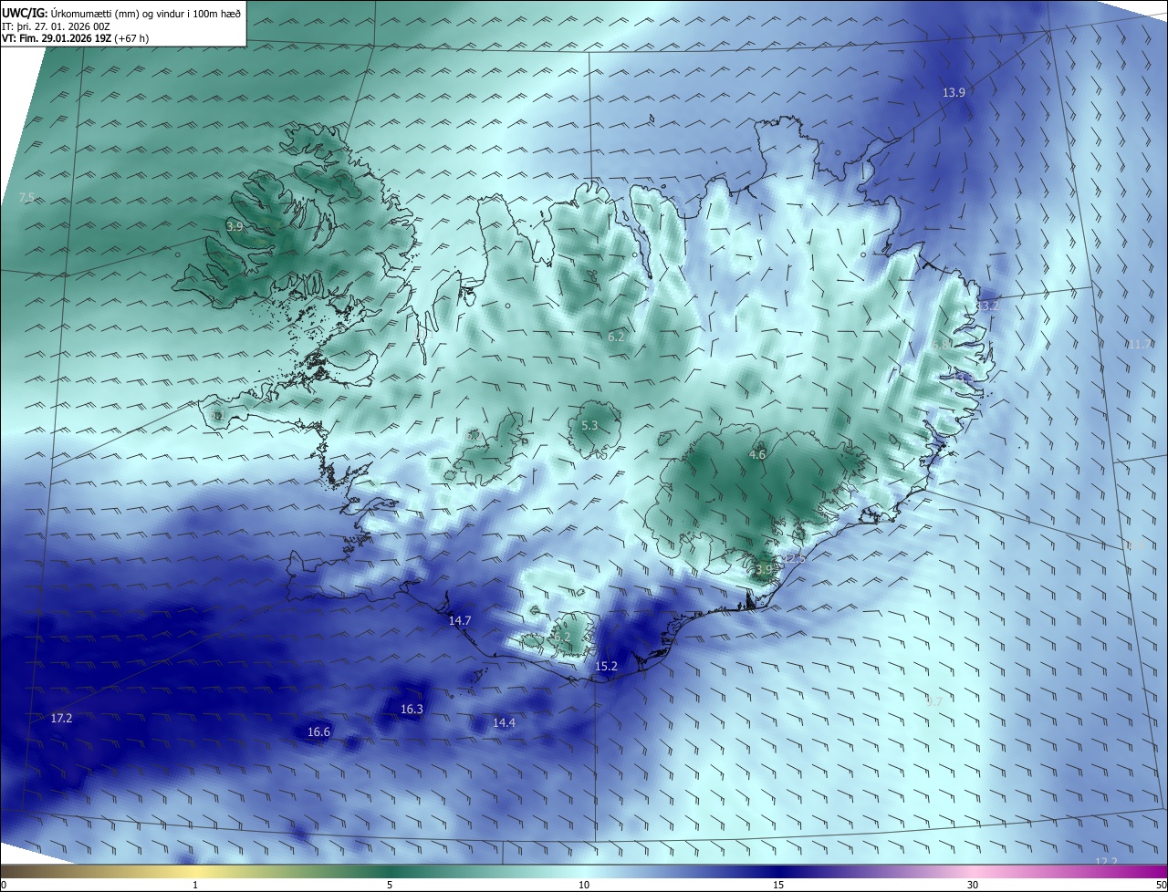Click the UWC/IG map title text
Image resolution: width=1168 pixels, height=892 pixels.
pos(121,12)
